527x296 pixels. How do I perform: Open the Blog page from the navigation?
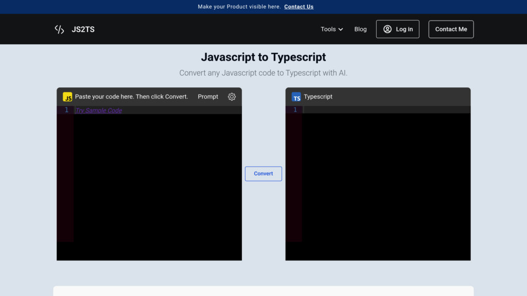[x=360, y=29]
